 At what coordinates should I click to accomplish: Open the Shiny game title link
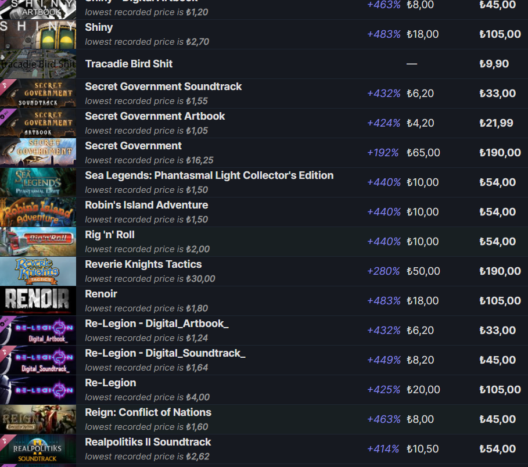tap(99, 27)
